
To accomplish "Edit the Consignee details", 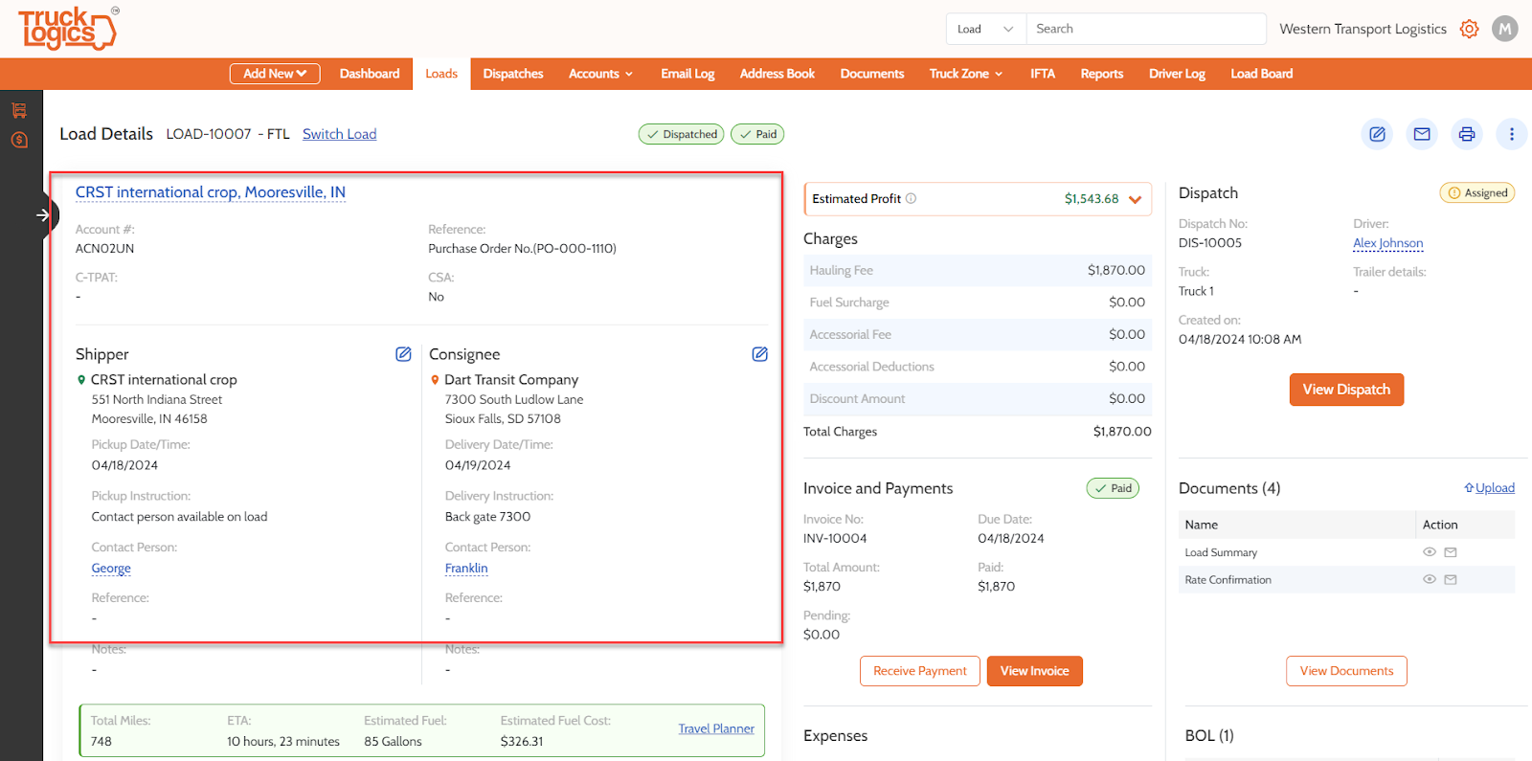I will 759,354.
